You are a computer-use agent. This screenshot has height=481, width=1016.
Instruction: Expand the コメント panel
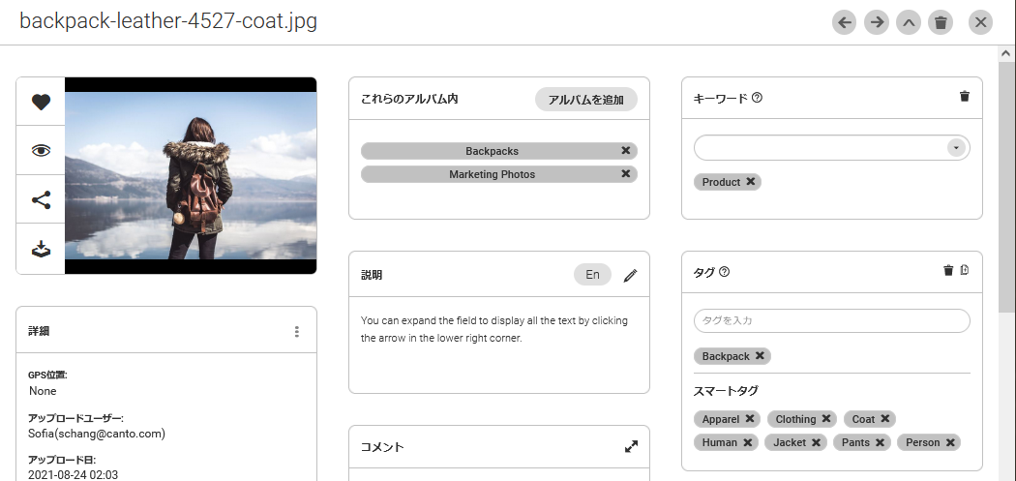(631, 447)
